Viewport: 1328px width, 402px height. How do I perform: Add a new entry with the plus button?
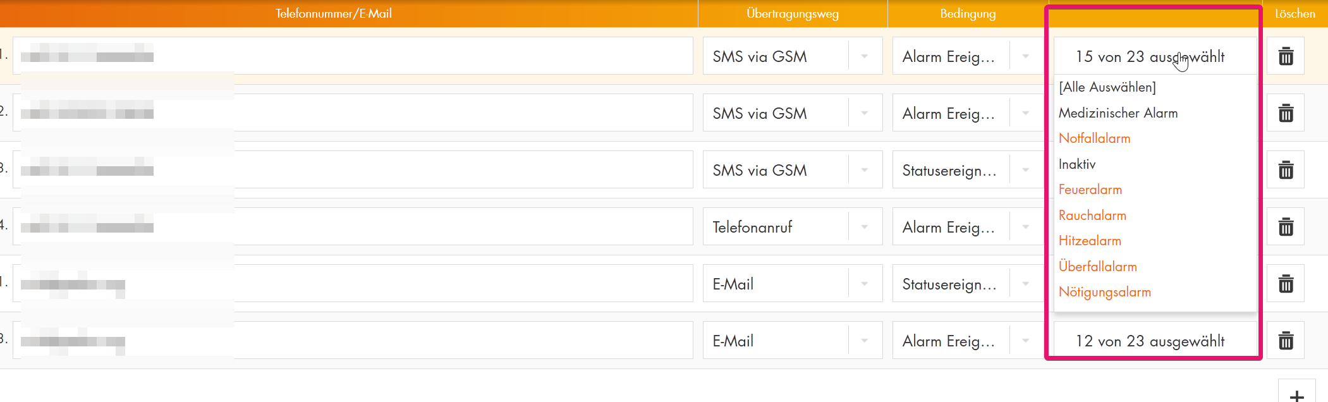1296,394
